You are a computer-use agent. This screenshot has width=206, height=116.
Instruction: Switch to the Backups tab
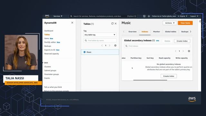point(185,32)
